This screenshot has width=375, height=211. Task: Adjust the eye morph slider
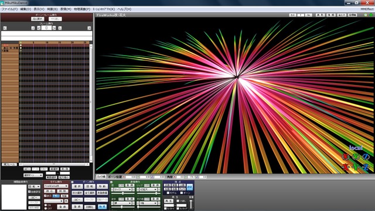point(123,193)
